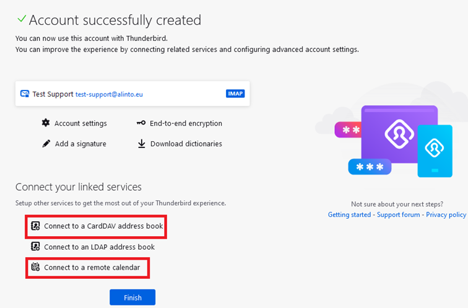Image resolution: width=468 pixels, height=308 pixels.
Task: Click the LDAP address book icon
Action: click(x=35, y=247)
